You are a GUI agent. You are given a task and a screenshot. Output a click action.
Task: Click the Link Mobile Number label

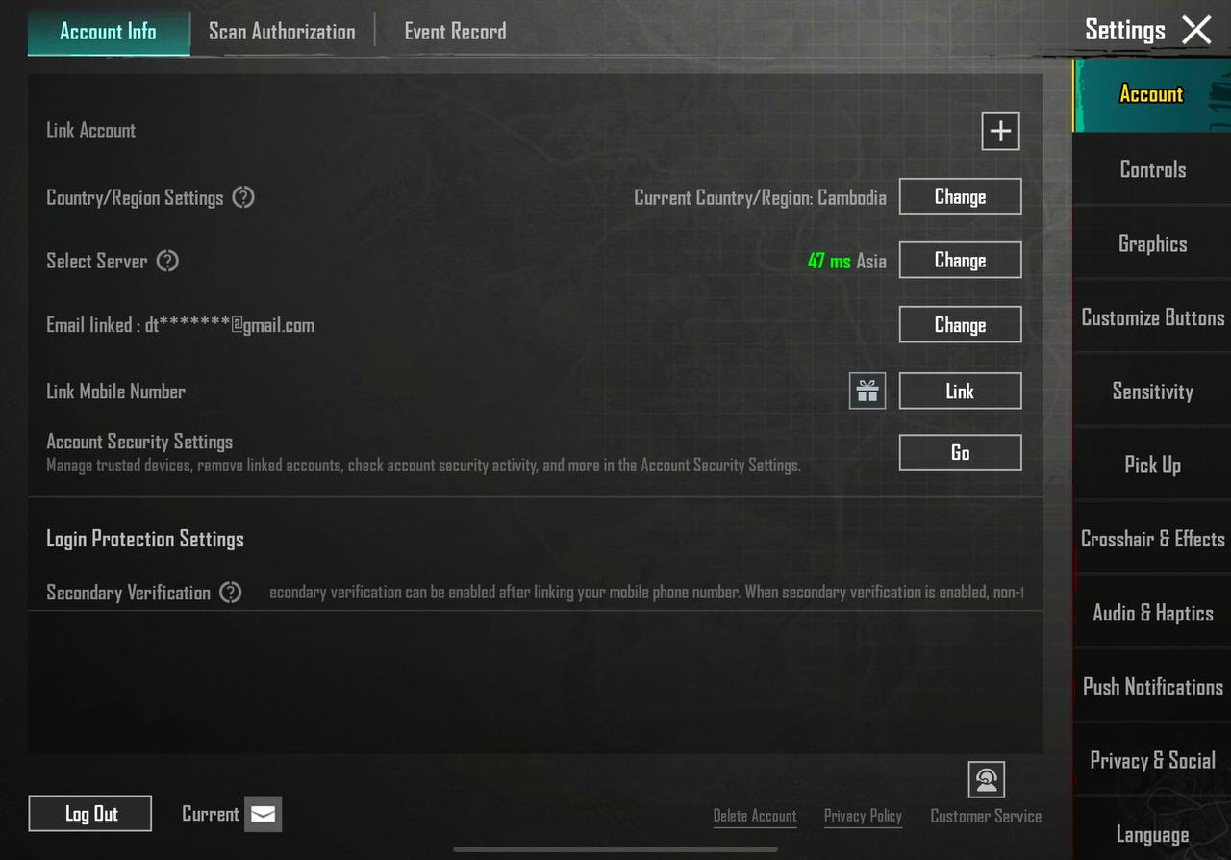(116, 392)
